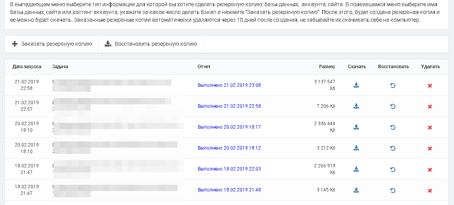Delete the backup completed 21.02.2019 22:58
Viewport: 454px width, 205px height.
[x=430, y=107]
